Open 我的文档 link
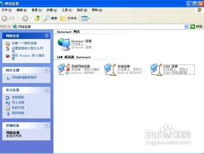204x154 pixels. tap(18, 108)
